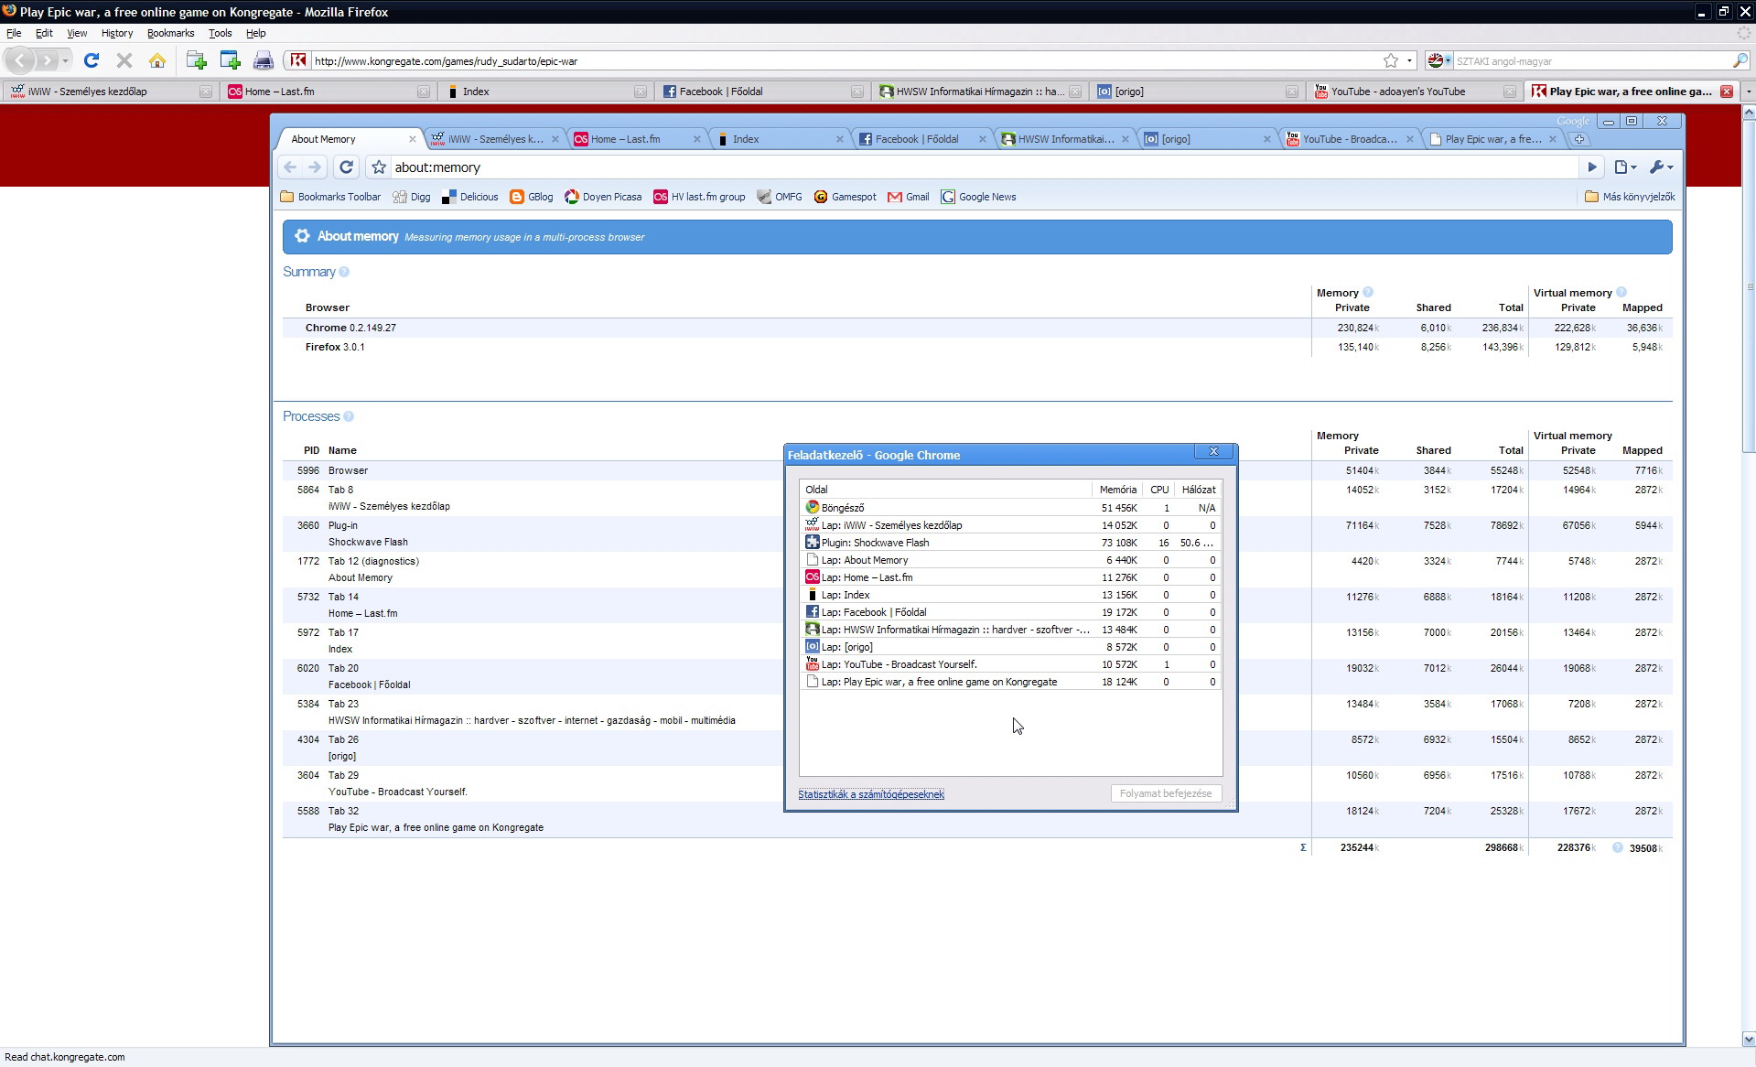Open the Digg bookmark
1756x1067 pixels.
(x=411, y=197)
